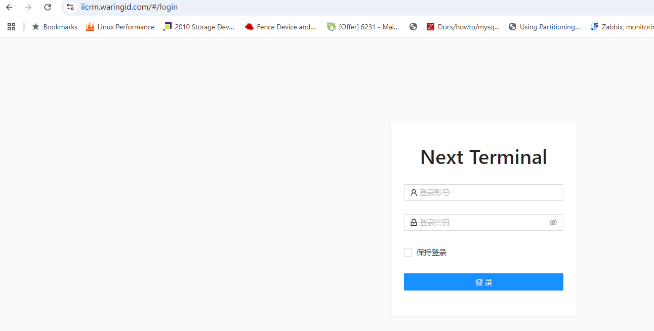The image size is (654, 331).
Task: Open the Using Partitioning bookmark
Action: [545, 27]
